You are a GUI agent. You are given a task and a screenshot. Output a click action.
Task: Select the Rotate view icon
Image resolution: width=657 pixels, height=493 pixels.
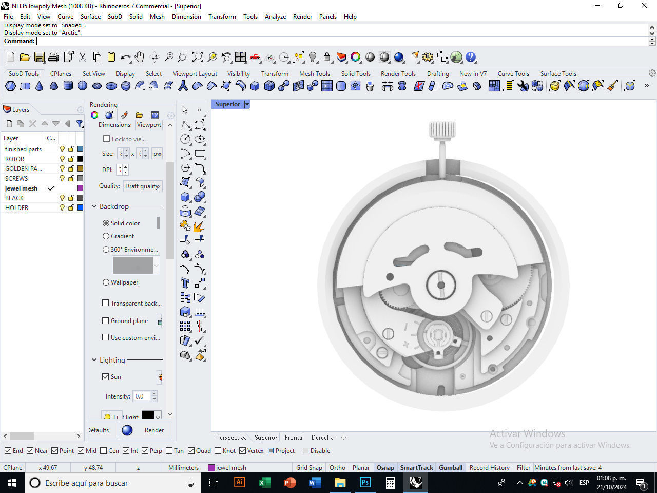(154, 57)
